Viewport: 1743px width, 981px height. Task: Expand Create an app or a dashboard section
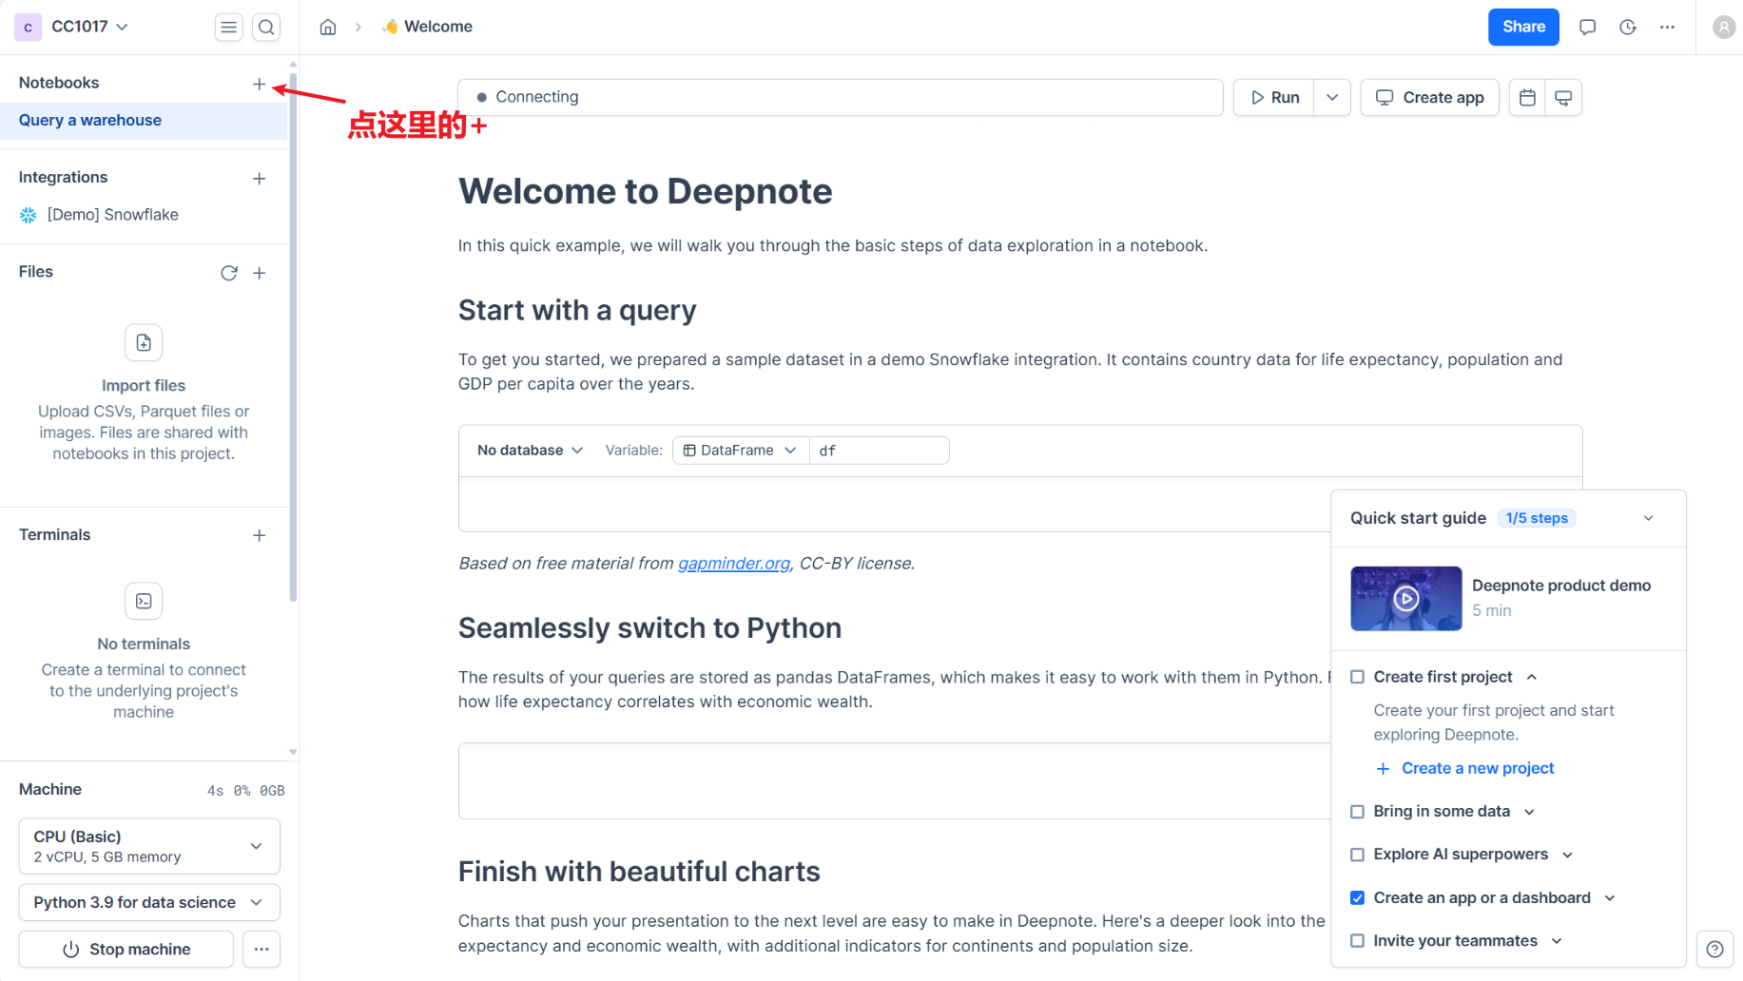coord(1610,898)
